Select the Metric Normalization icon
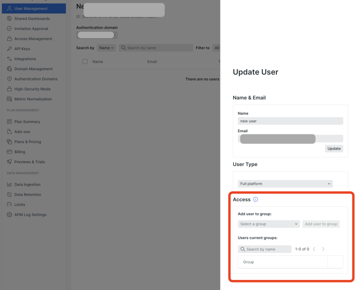The height and width of the screenshot is (290, 358). pyautogui.click(x=8, y=99)
